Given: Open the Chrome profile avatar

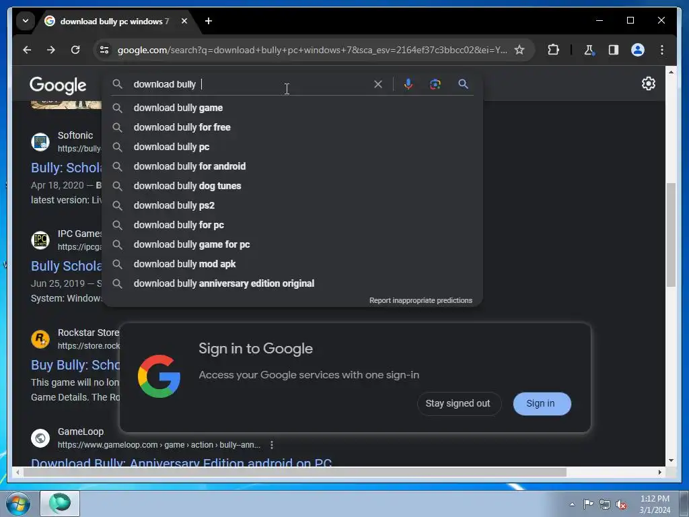Looking at the screenshot, I should coord(638,50).
